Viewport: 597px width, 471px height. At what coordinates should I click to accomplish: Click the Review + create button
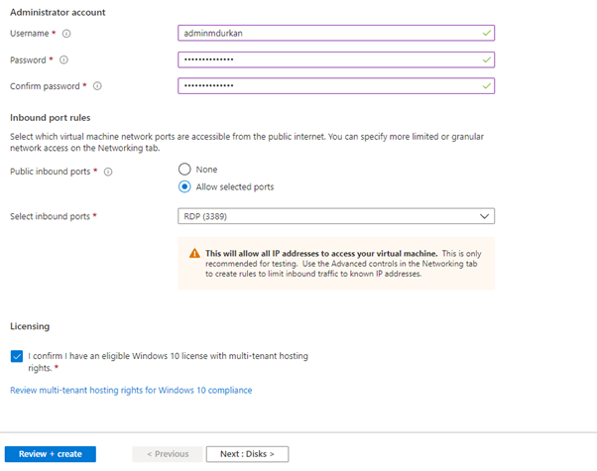50,454
